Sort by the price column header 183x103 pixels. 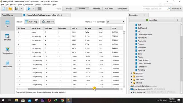click(116, 28)
